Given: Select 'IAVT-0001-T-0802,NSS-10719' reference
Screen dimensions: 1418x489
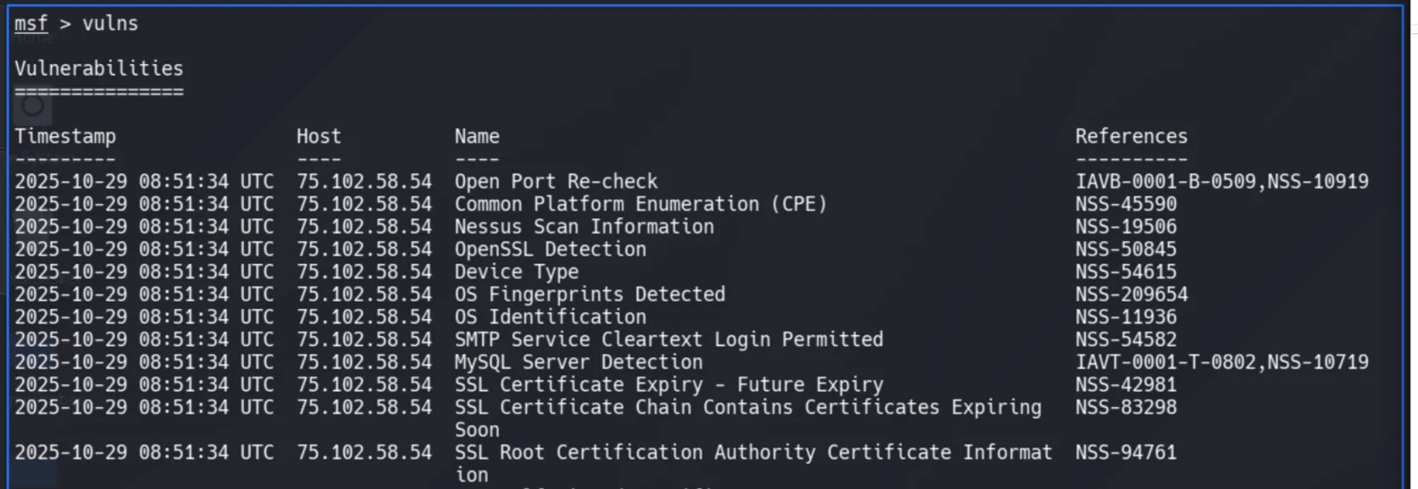Looking at the screenshot, I should tap(1222, 361).
